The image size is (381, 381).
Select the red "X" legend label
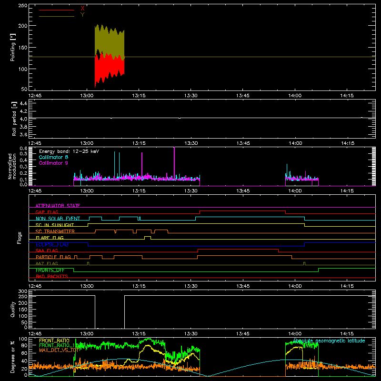[x=82, y=9]
